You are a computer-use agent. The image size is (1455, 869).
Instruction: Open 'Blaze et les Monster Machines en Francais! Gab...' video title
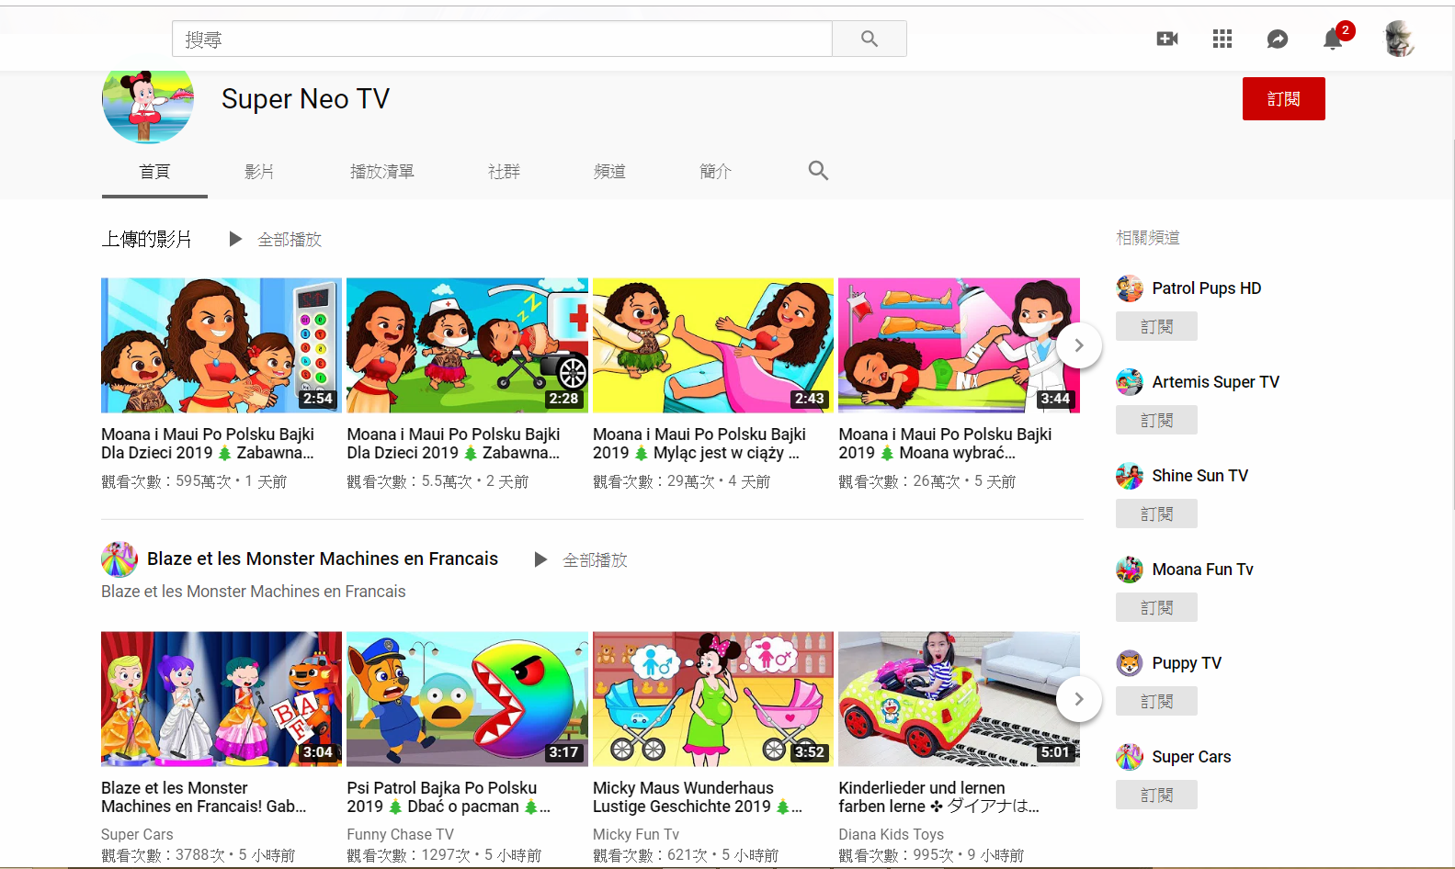(x=204, y=797)
